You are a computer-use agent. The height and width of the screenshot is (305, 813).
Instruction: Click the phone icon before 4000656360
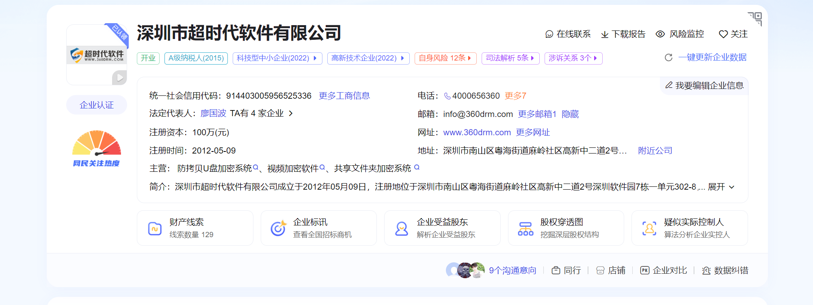tap(447, 96)
